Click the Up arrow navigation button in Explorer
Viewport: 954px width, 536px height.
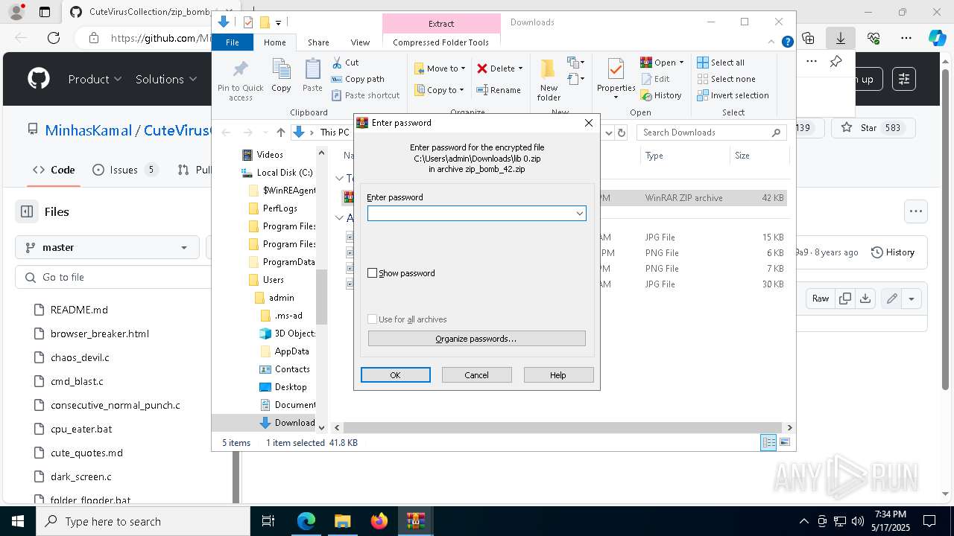280,133
